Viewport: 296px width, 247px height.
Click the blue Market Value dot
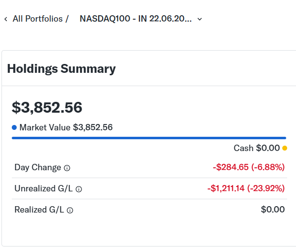pos(14,127)
